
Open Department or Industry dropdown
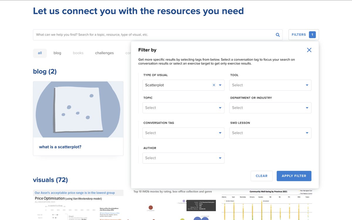[x=270, y=108]
